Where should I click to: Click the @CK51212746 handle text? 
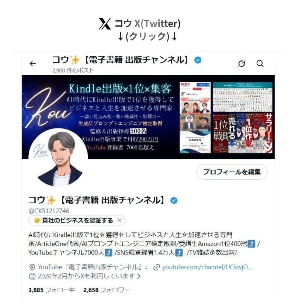point(49,211)
